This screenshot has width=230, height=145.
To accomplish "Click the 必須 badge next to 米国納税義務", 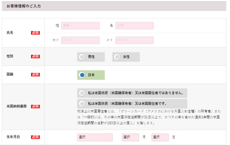I will (x=35, y=106).
